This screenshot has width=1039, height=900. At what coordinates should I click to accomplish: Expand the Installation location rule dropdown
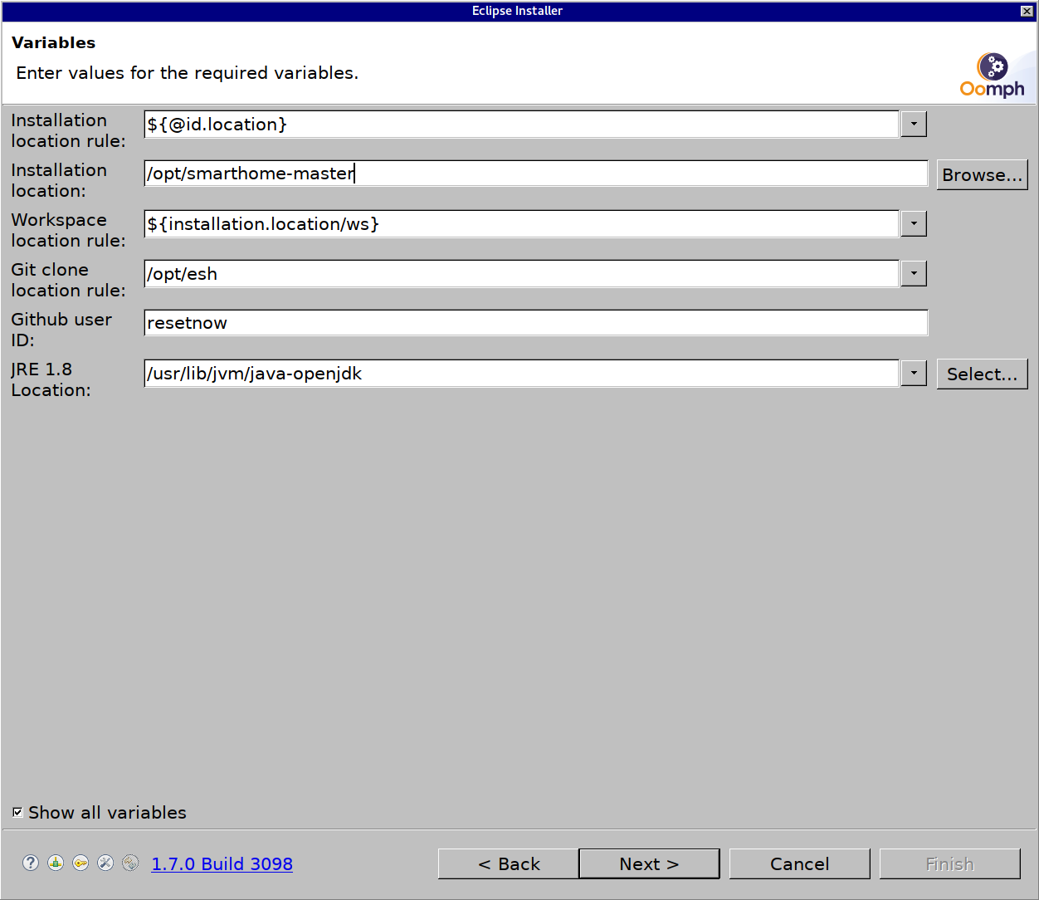tap(914, 124)
